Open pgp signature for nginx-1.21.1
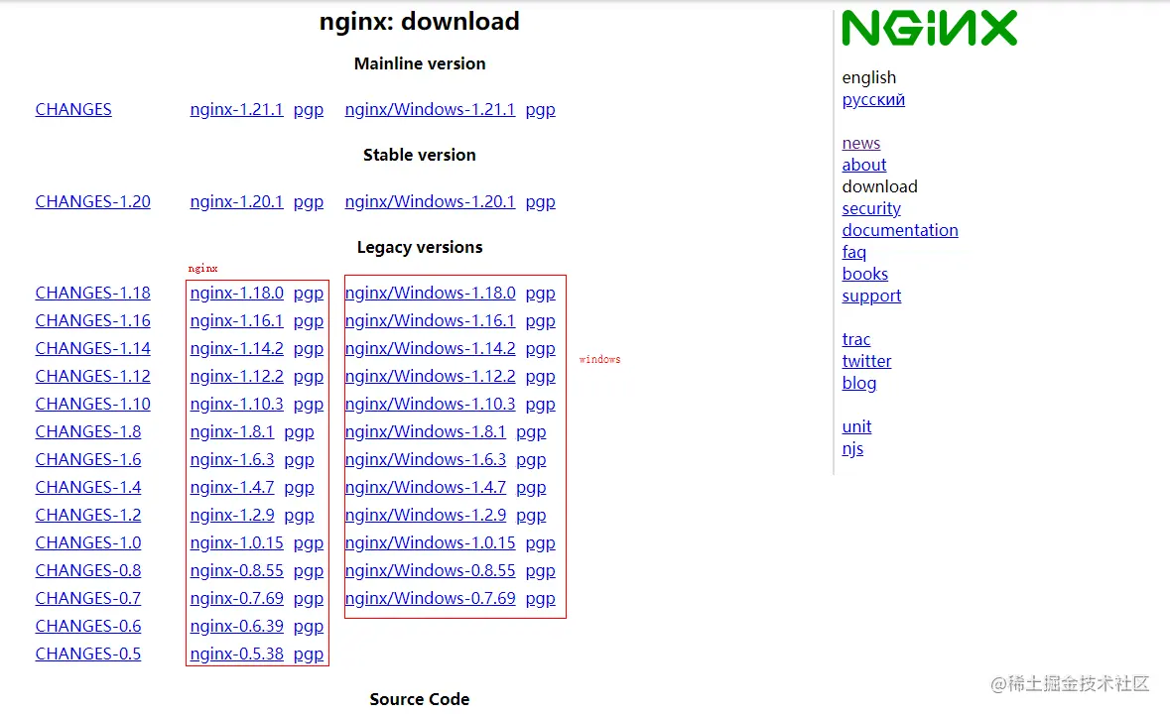The image size is (1170, 714). click(309, 110)
